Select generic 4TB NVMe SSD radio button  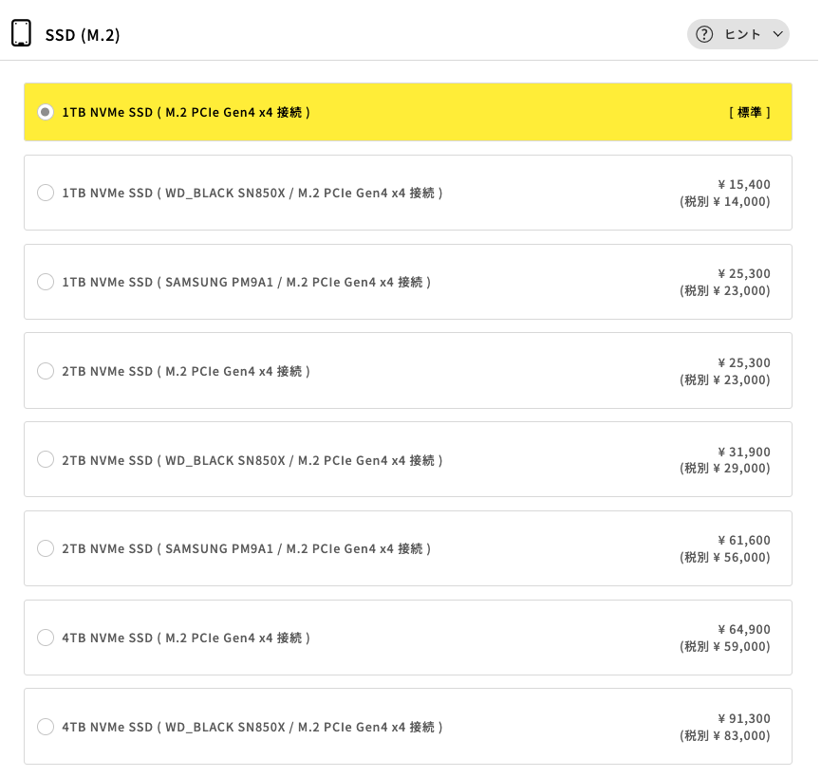[x=46, y=638]
